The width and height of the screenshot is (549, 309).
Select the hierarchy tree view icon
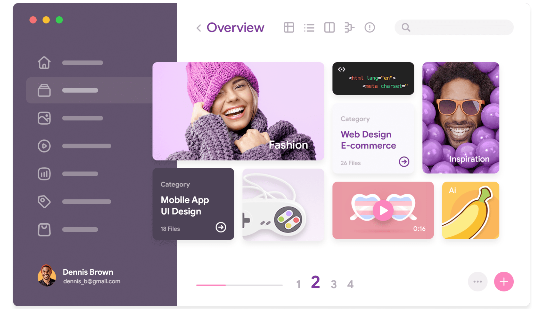349,27
